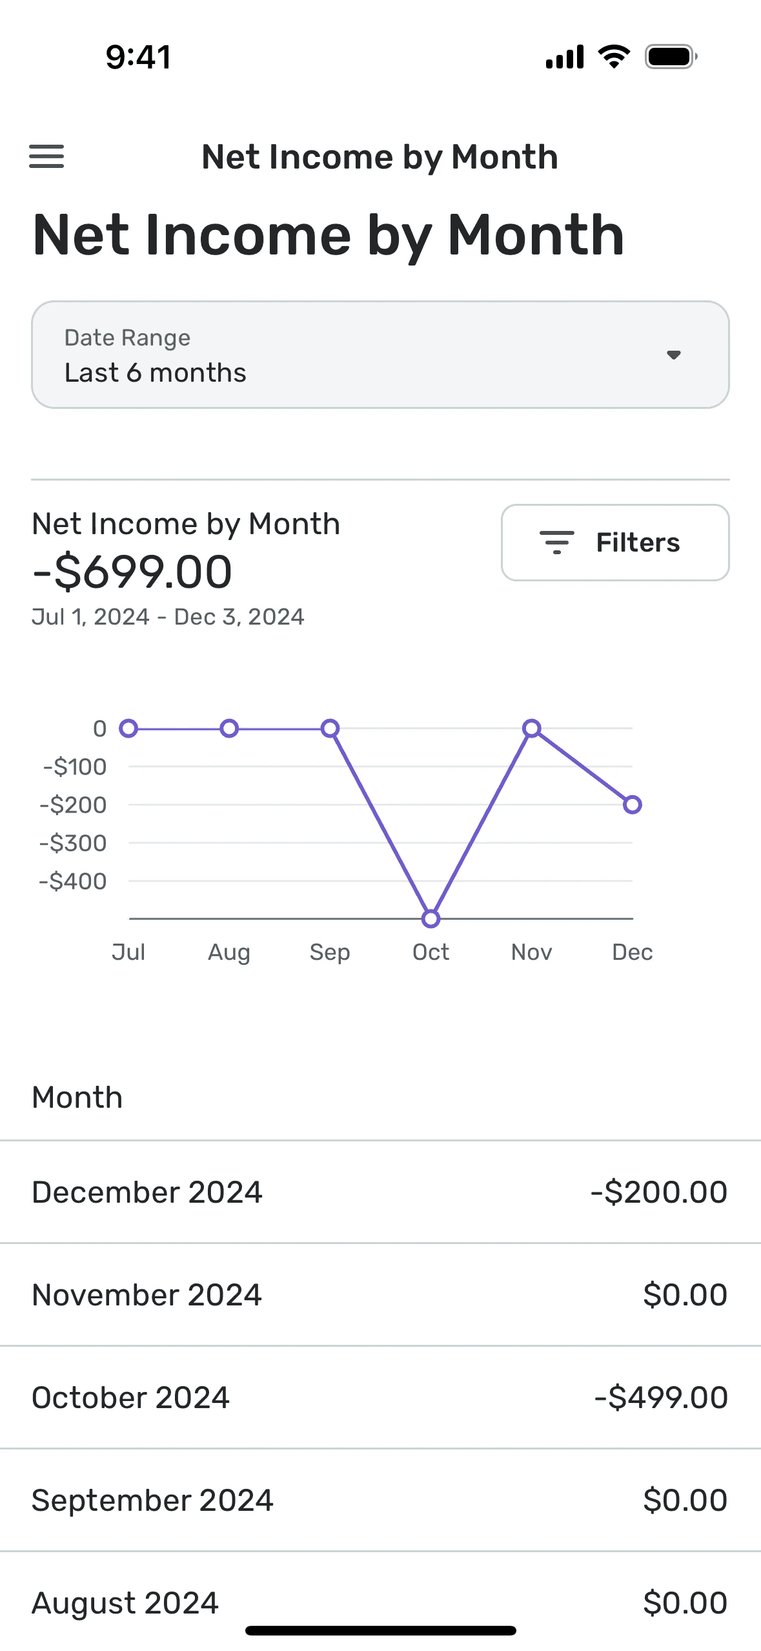Select the November 2024 row

click(x=380, y=1295)
